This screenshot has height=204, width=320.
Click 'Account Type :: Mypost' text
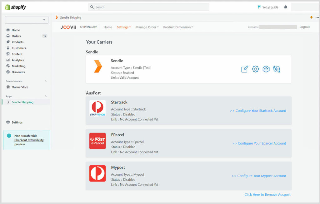click(127, 174)
